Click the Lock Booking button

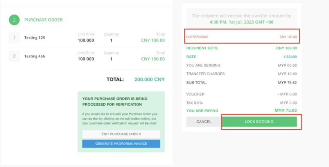point(259,122)
